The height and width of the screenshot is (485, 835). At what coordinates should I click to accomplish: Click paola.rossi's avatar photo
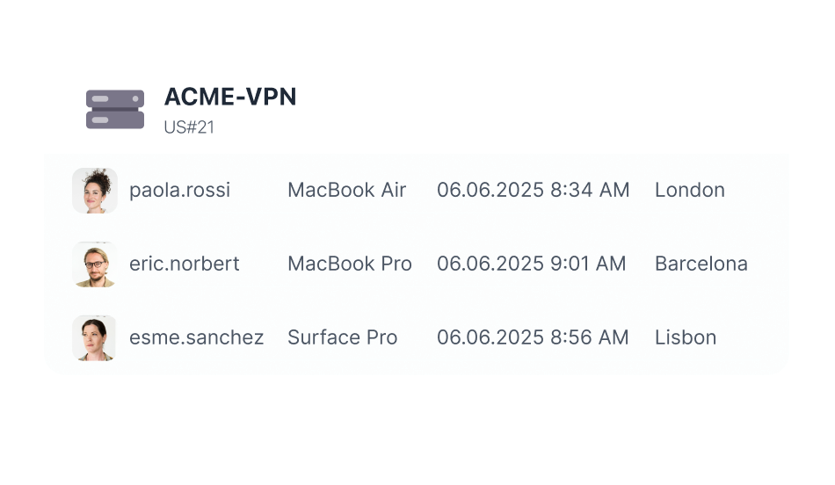click(x=95, y=191)
